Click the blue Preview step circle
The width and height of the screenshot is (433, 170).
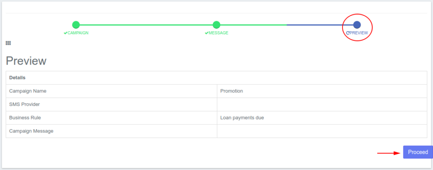pos(357,25)
